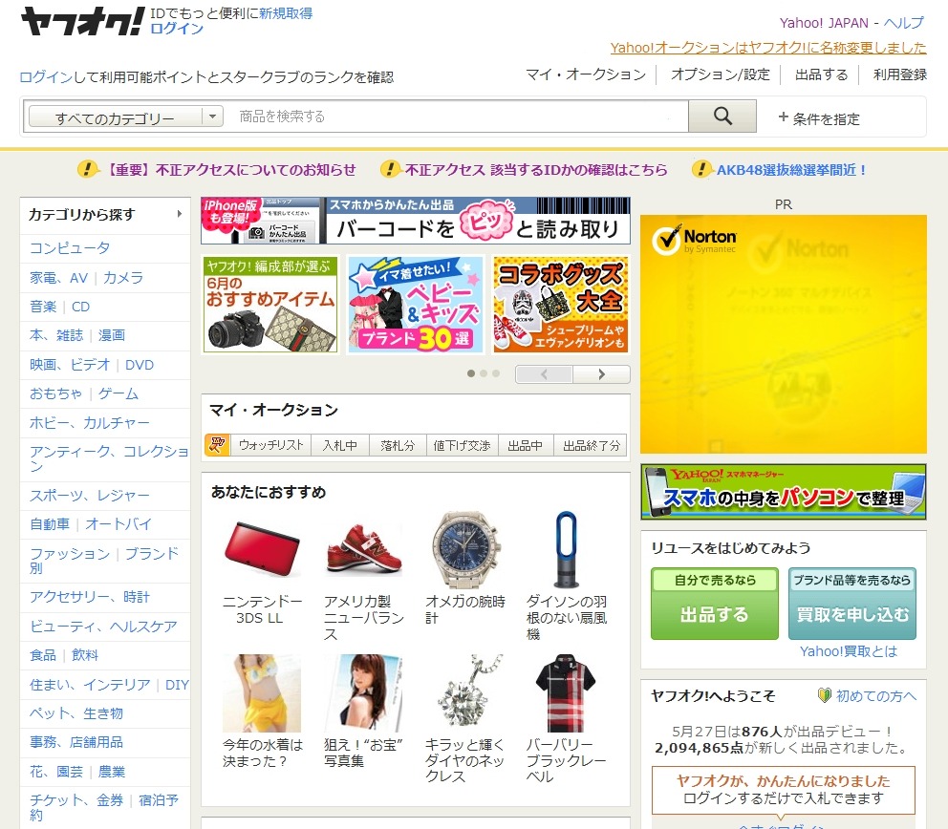Open the カメラ category link
948x829 pixels.
pyautogui.click(x=122, y=277)
